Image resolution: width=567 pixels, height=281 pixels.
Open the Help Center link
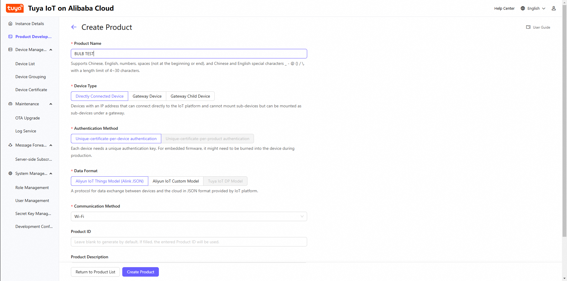[x=504, y=8]
